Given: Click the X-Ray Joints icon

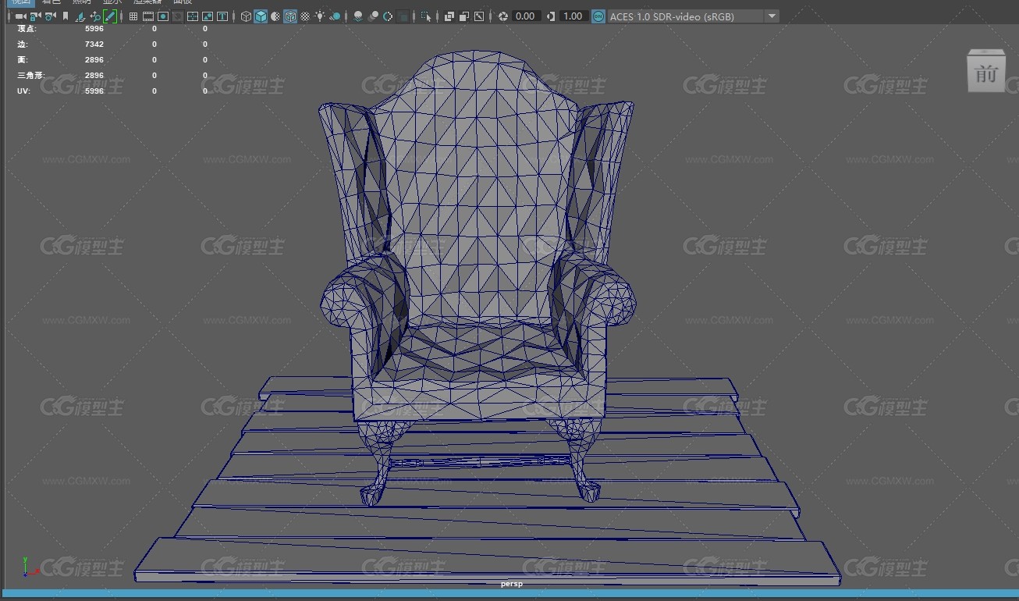Looking at the screenshot, I should pos(479,16).
